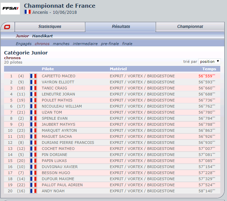Image resolution: width=227 pixels, height=201 pixels.
Task: Click the flag in ANDY NOAH's row
Action: click(33, 191)
